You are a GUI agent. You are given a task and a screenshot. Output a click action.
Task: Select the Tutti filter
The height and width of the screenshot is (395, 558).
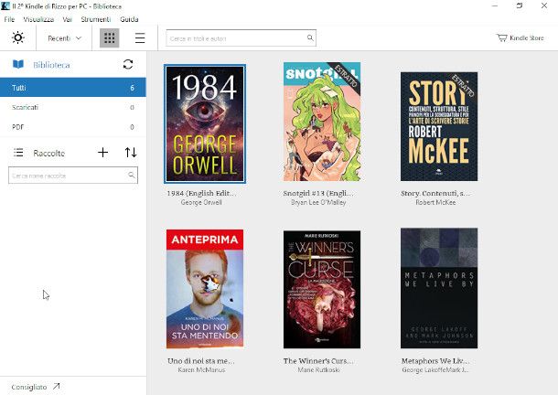click(73, 88)
